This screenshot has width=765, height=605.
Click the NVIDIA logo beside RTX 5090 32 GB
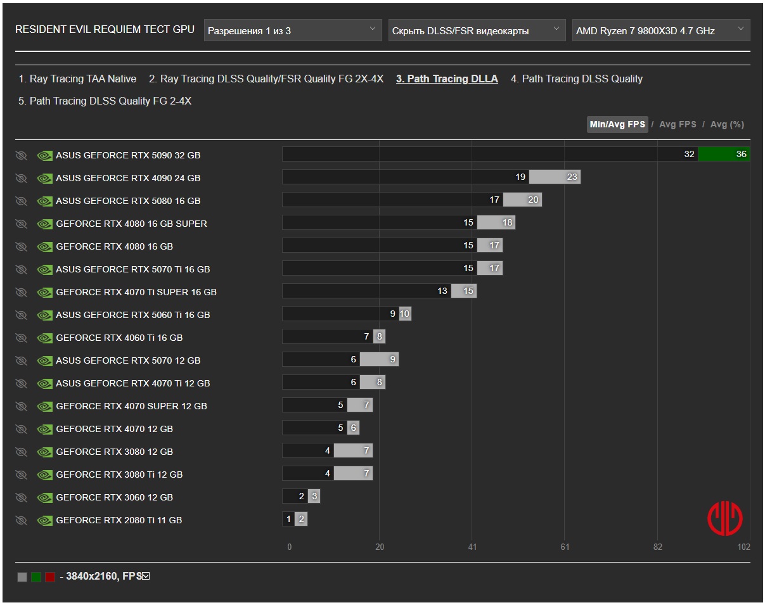(44, 155)
